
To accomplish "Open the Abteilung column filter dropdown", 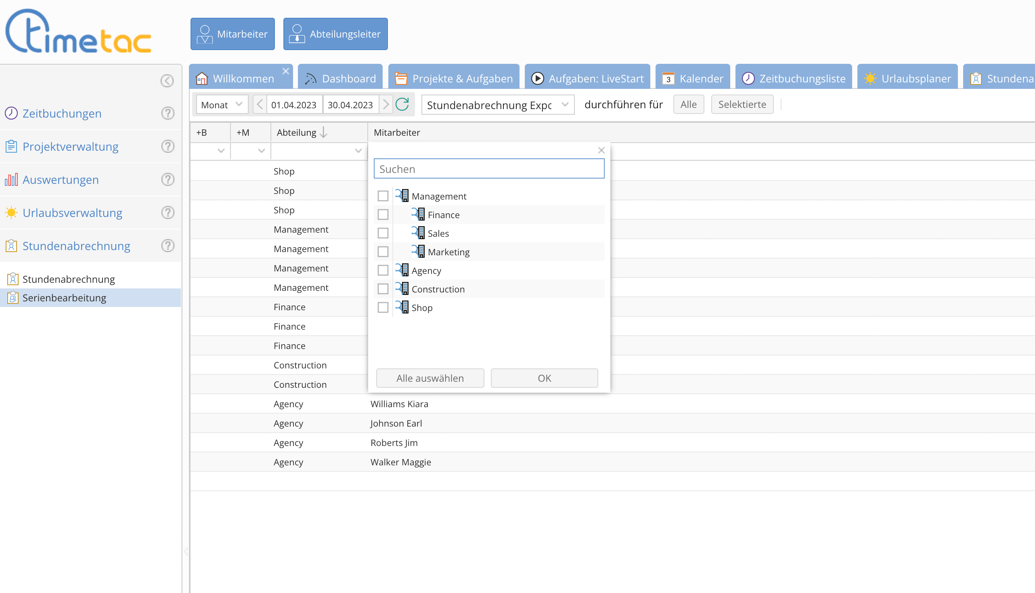I will pos(358,151).
